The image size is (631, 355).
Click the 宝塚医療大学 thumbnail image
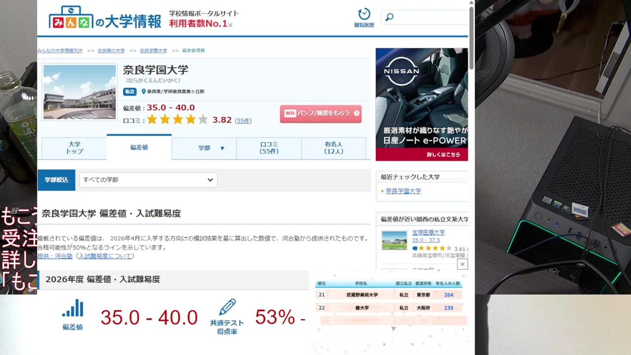[x=394, y=241]
